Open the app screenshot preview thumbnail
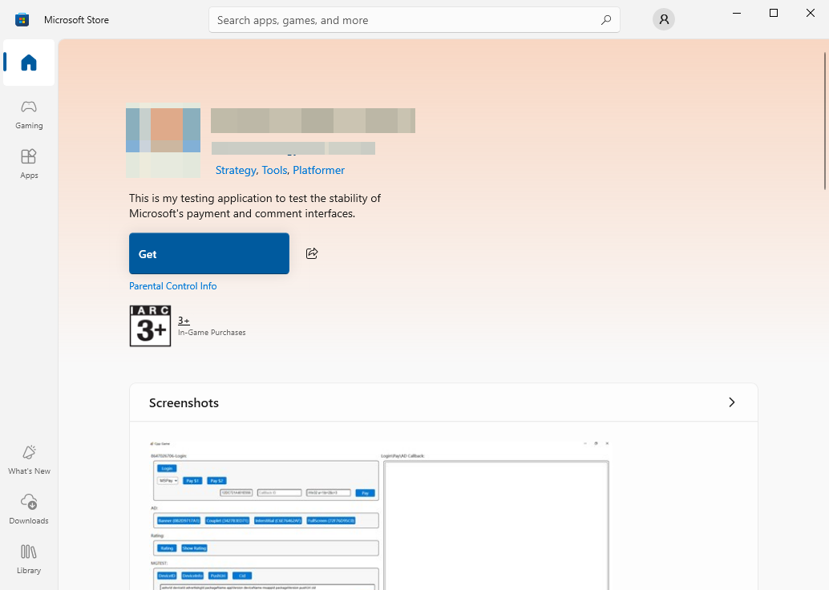This screenshot has height=590, width=829. (379, 514)
